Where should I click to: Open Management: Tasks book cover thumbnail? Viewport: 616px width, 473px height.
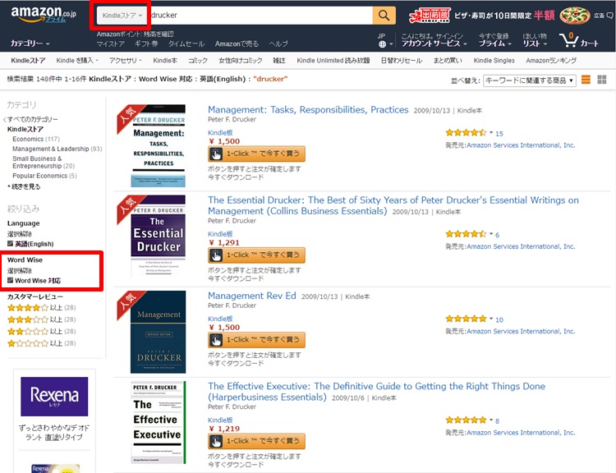159,145
